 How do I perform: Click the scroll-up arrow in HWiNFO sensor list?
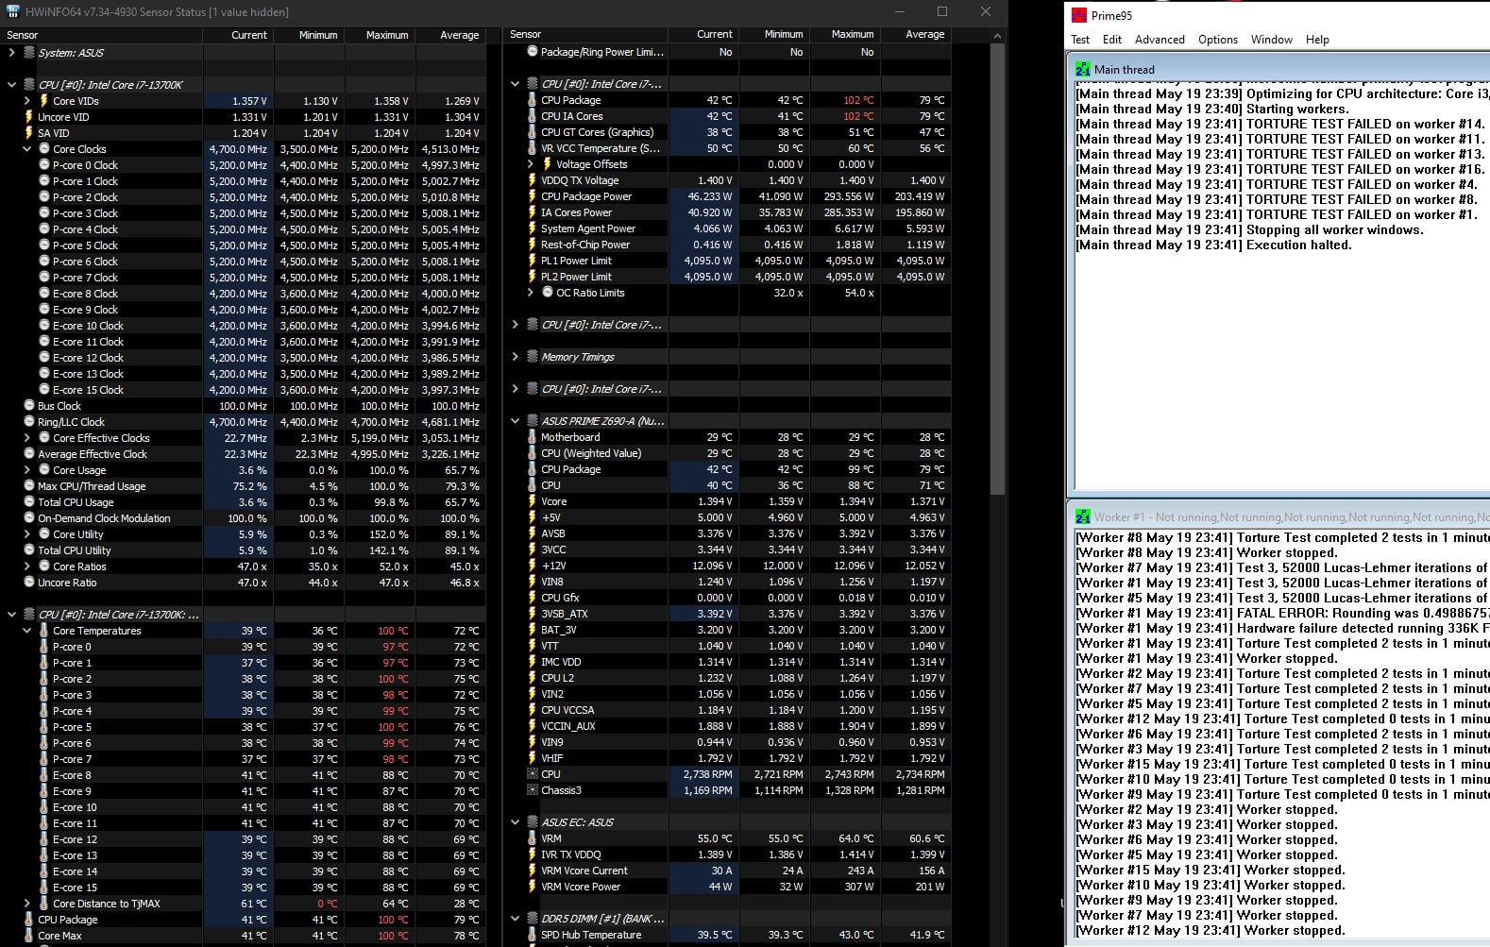[997, 36]
